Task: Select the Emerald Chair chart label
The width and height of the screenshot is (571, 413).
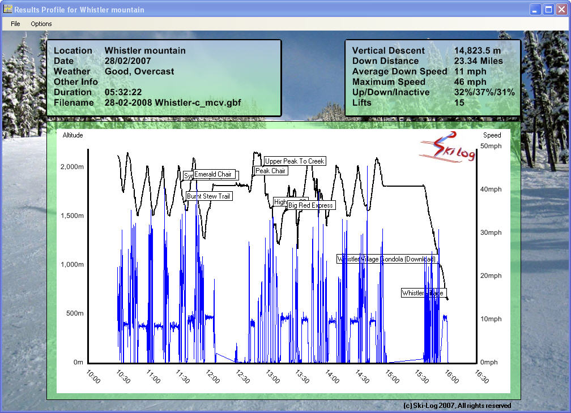Action: click(x=214, y=174)
